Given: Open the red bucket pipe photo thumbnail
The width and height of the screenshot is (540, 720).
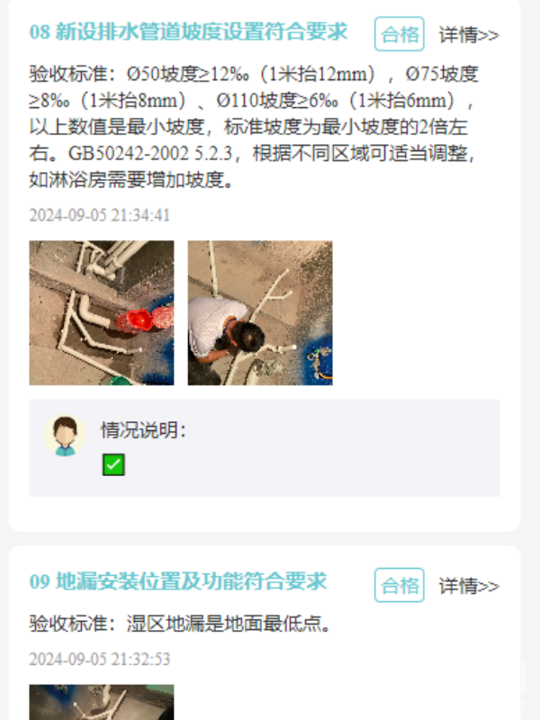Looking at the screenshot, I should [102, 312].
